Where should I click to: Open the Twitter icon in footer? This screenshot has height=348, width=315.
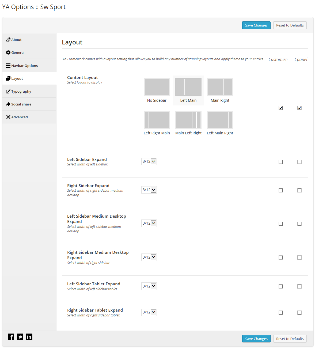(20, 337)
